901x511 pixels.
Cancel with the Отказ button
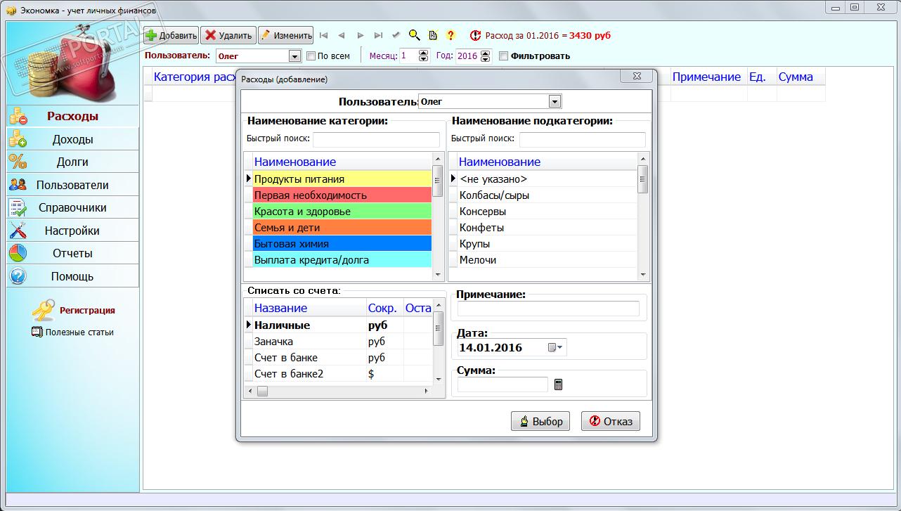[x=611, y=421]
